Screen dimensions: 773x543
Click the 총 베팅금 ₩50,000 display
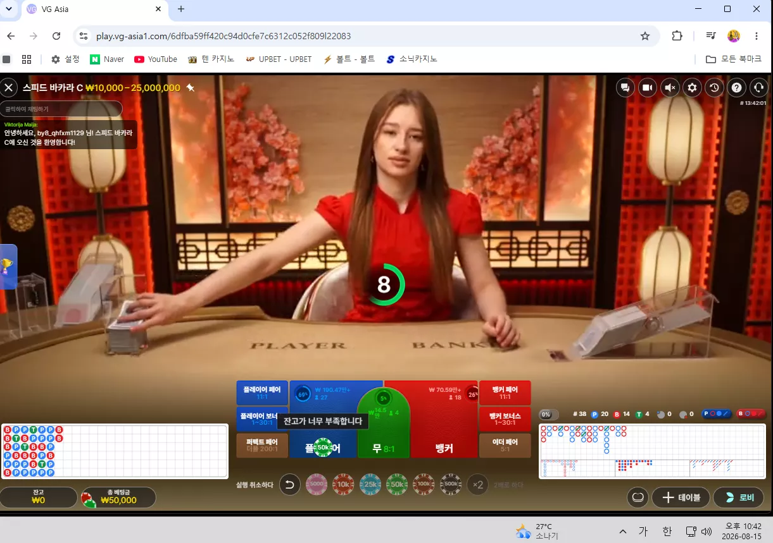118,497
